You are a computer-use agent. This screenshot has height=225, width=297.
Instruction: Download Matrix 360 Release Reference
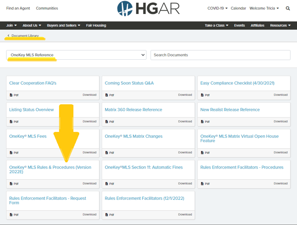click(185, 121)
